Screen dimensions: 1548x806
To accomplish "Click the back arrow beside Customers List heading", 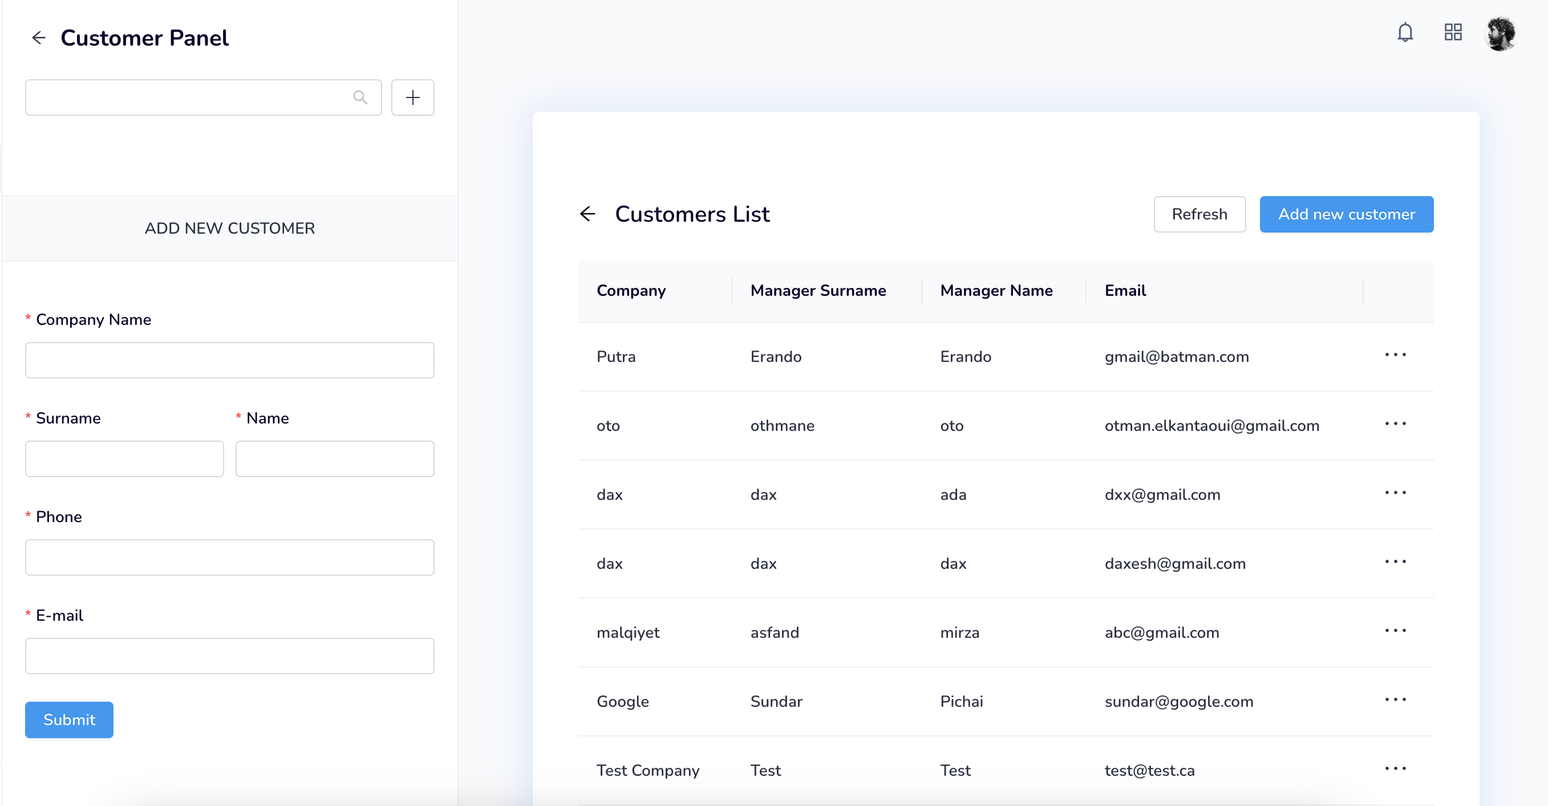I will click(x=587, y=214).
